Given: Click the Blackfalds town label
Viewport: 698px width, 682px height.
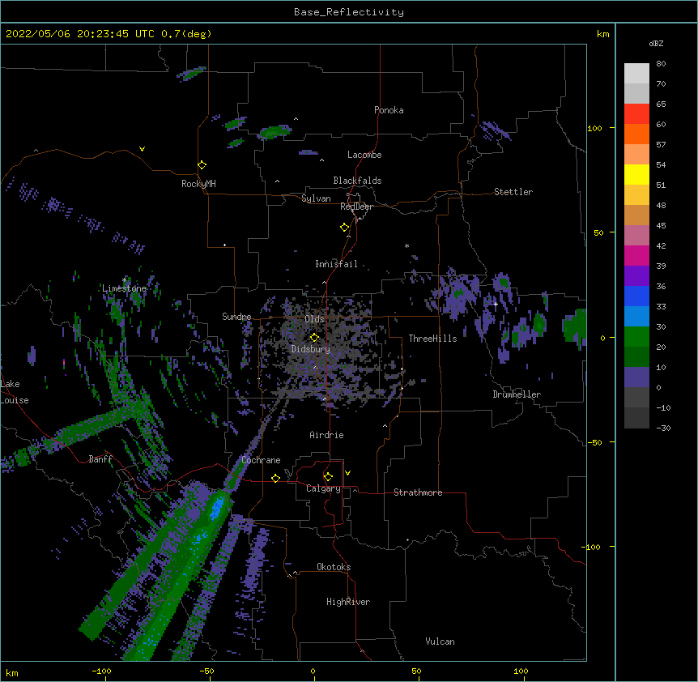Looking at the screenshot, I should 357,181.
